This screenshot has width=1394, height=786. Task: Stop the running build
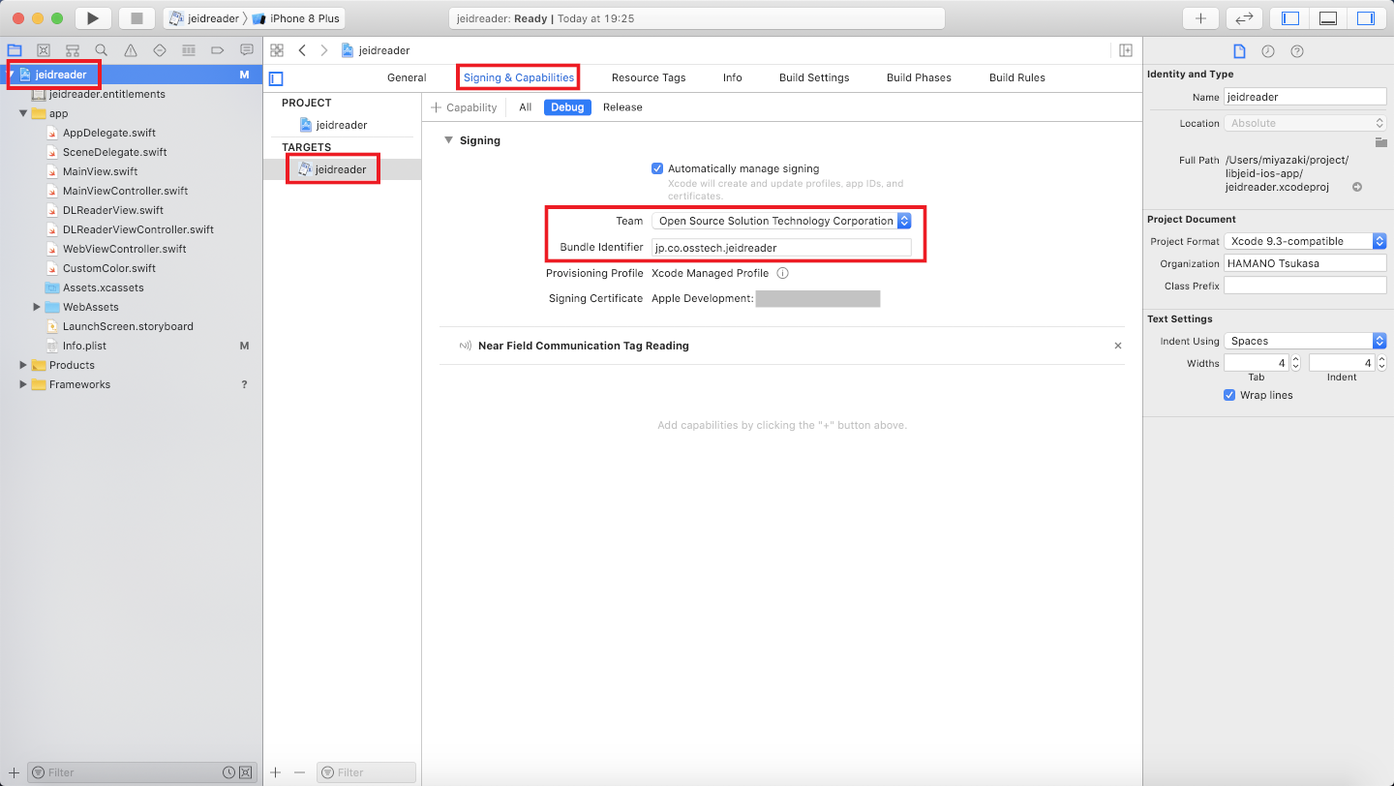(x=136, y=18)
